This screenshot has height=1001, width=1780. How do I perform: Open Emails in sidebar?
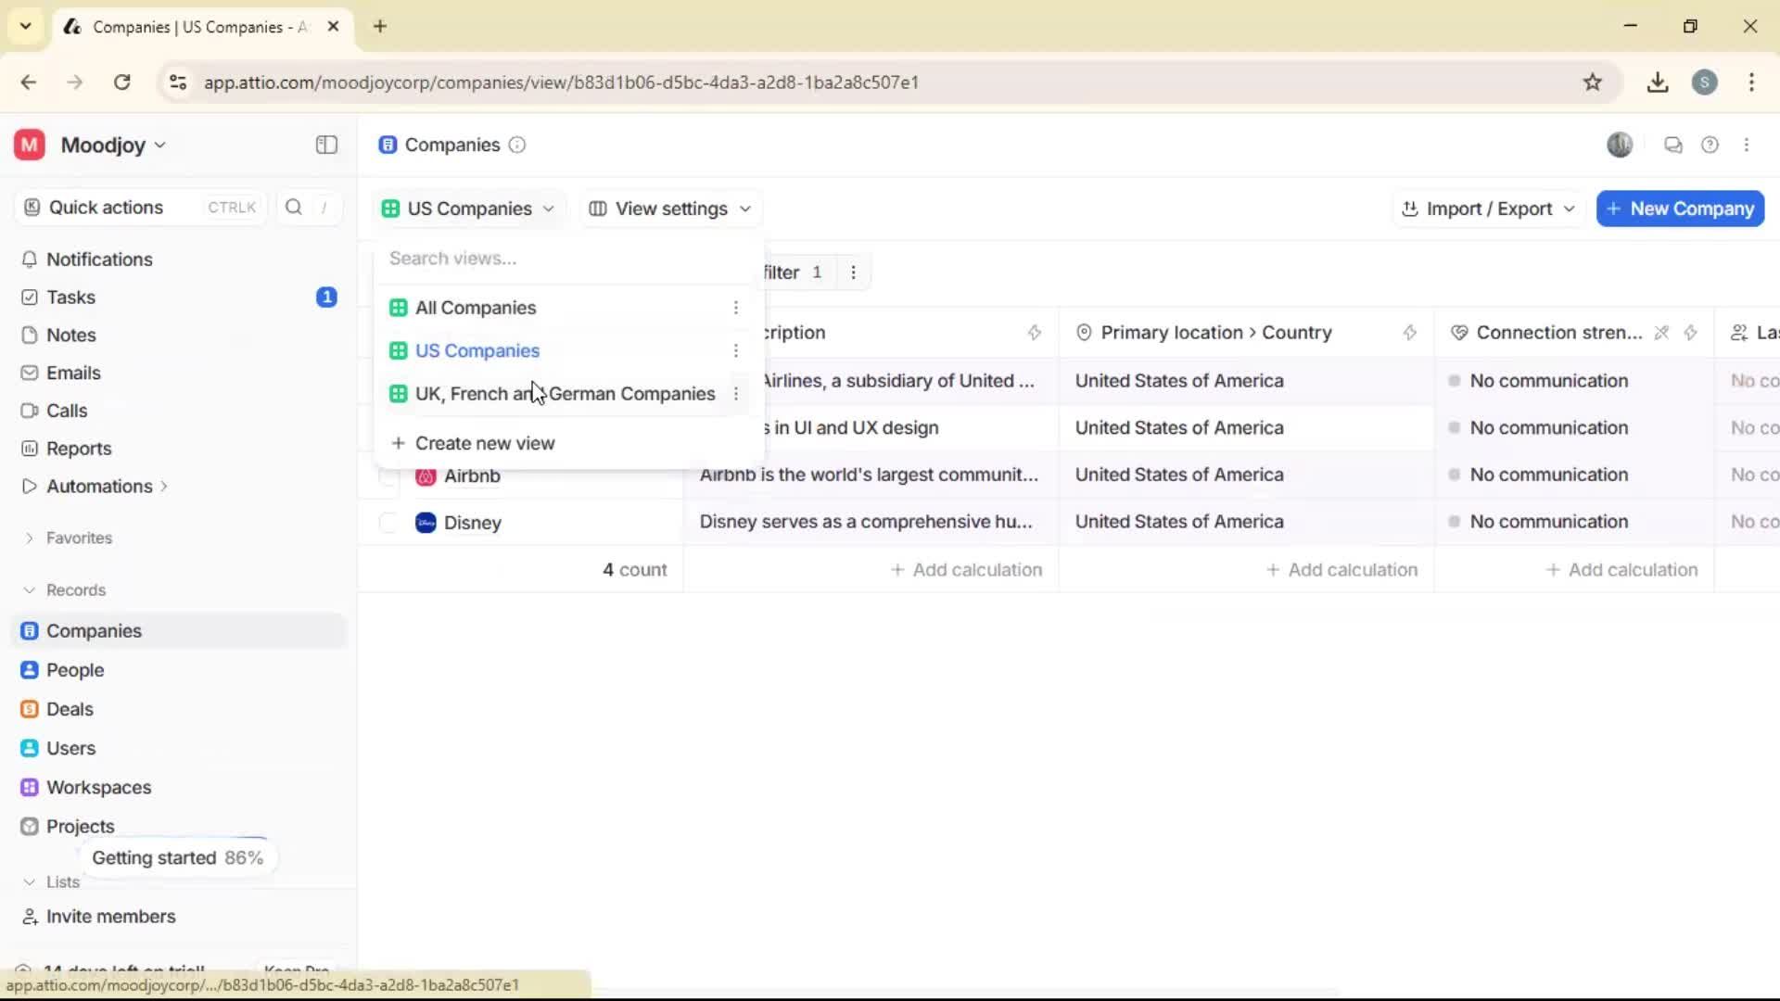tap(73, 373)
